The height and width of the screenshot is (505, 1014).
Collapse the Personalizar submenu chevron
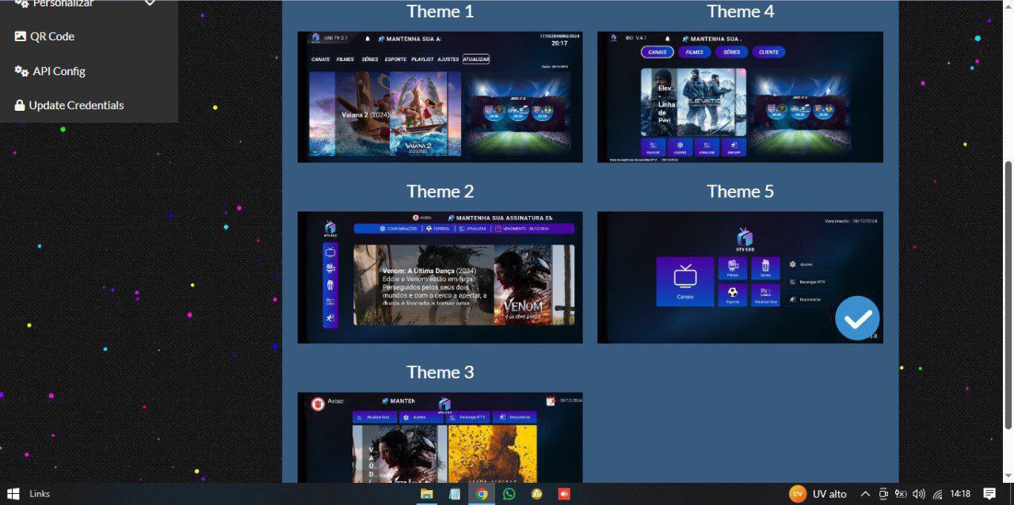[x=150, y=4]
